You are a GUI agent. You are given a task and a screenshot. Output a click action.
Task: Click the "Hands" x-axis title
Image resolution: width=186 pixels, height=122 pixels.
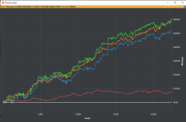(x=87, y=118)
